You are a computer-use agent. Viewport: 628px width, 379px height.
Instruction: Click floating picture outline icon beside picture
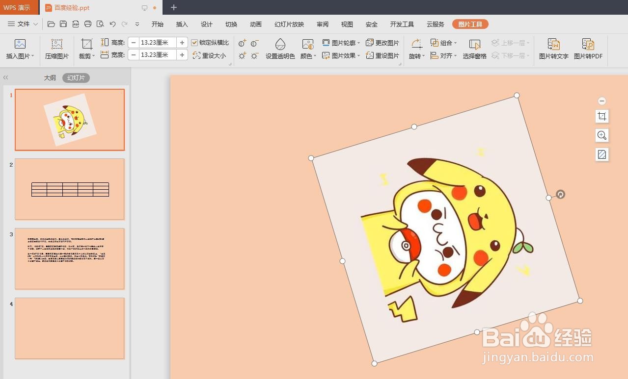602,154
